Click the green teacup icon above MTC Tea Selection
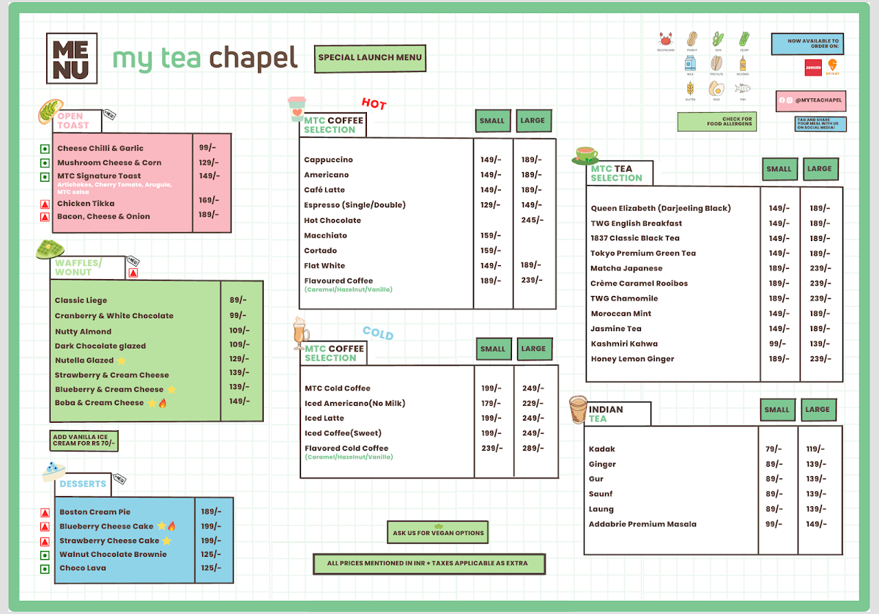 tap(585, 155)
